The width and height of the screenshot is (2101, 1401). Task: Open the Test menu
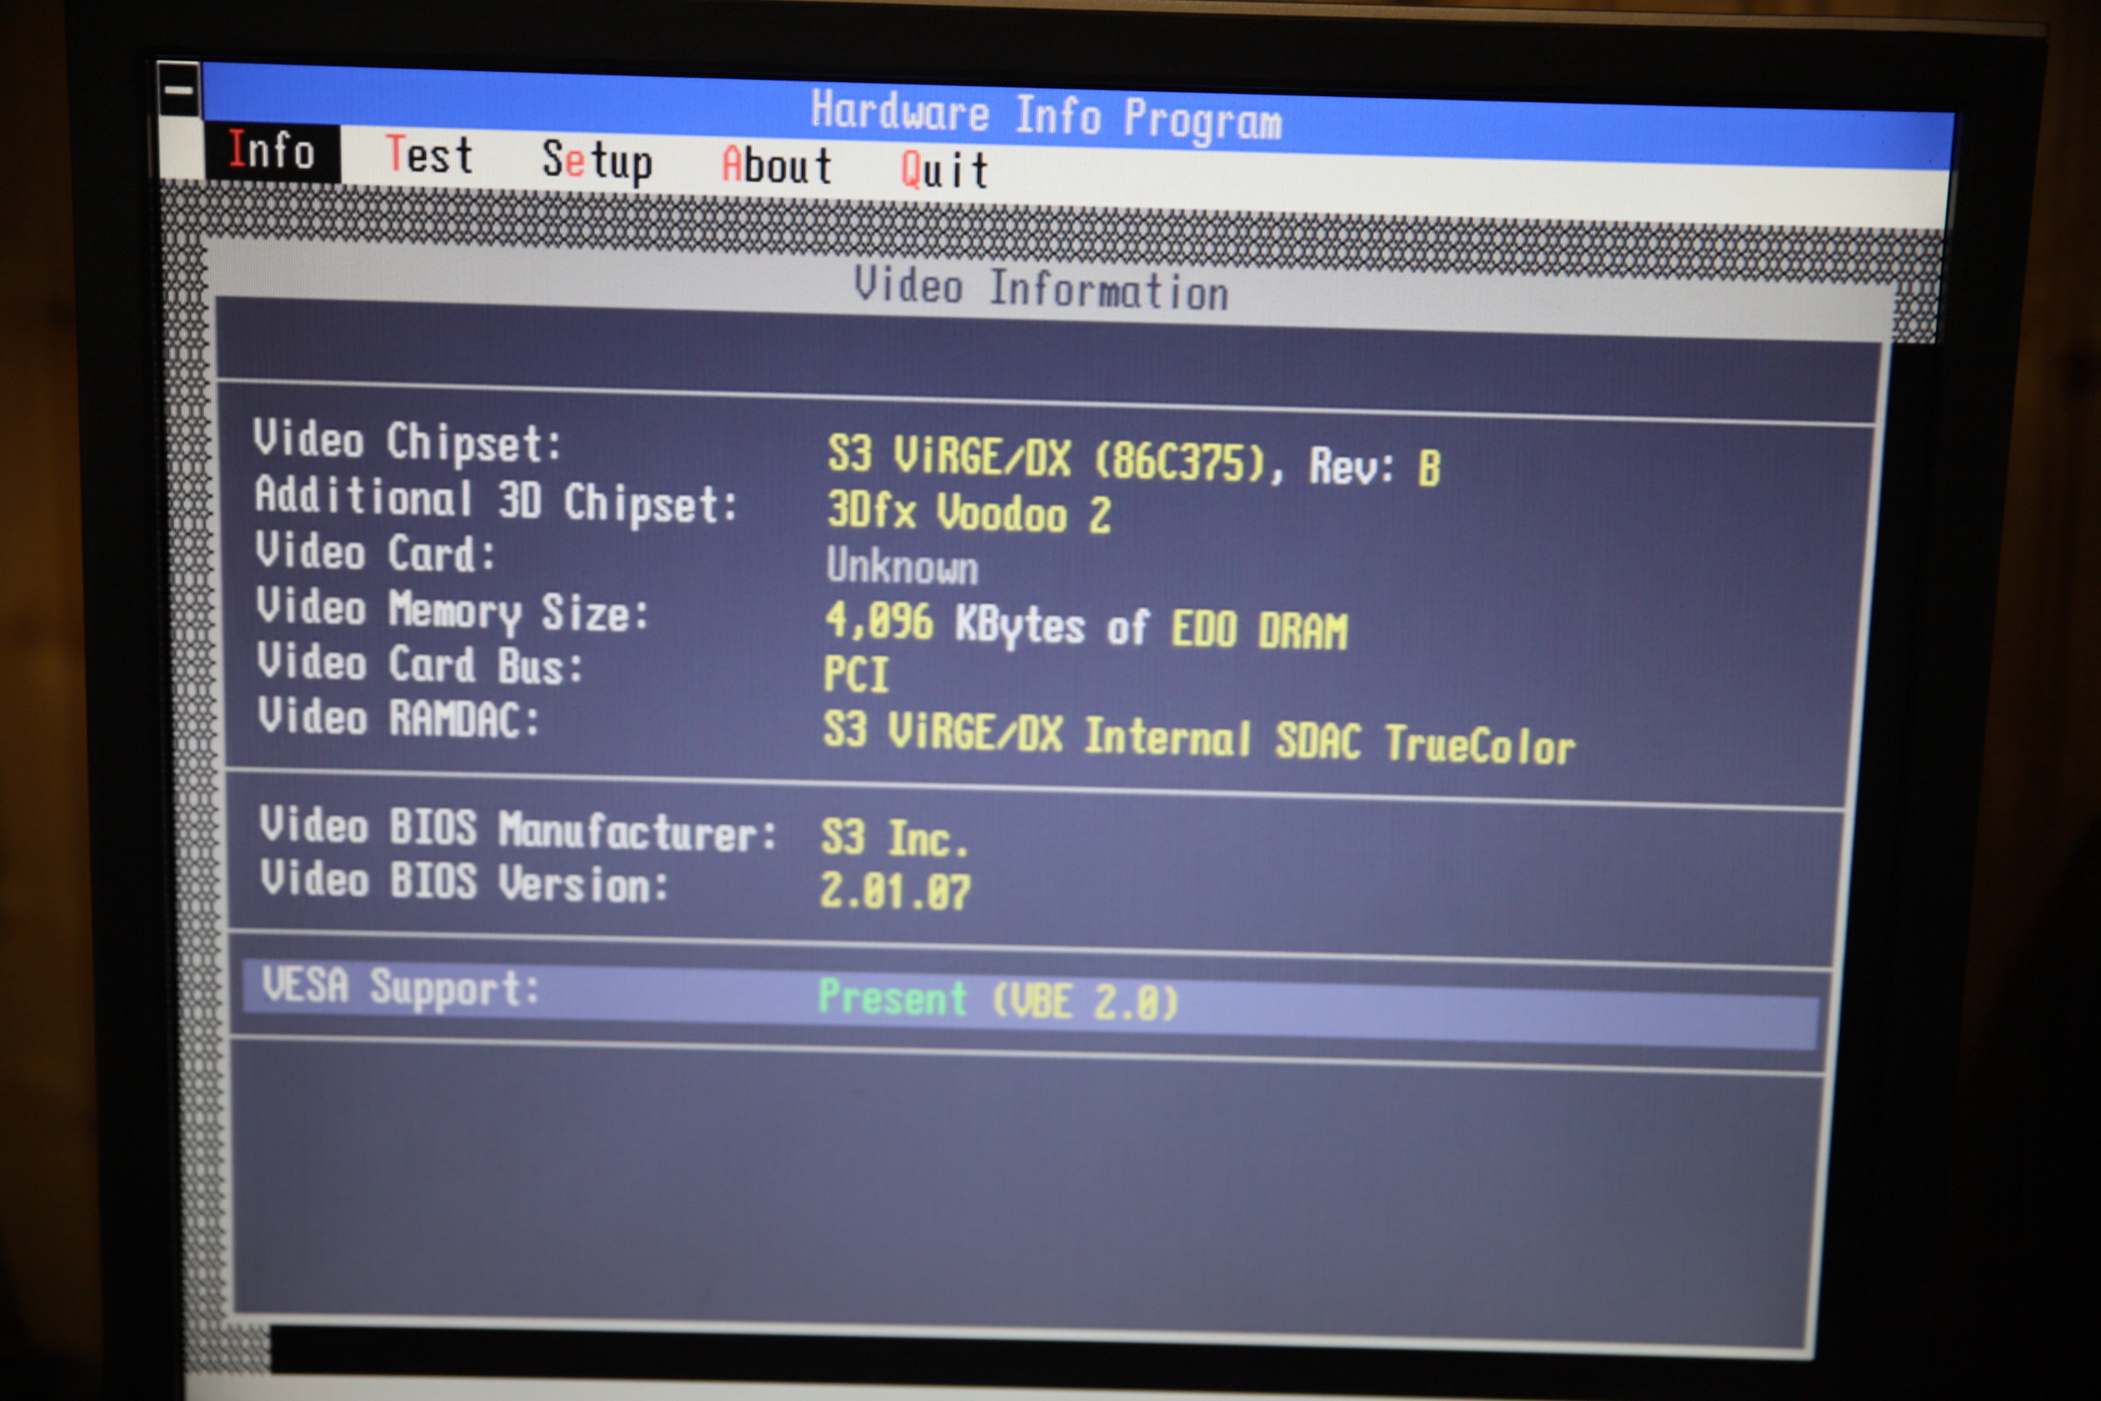[x=429, y=156]
